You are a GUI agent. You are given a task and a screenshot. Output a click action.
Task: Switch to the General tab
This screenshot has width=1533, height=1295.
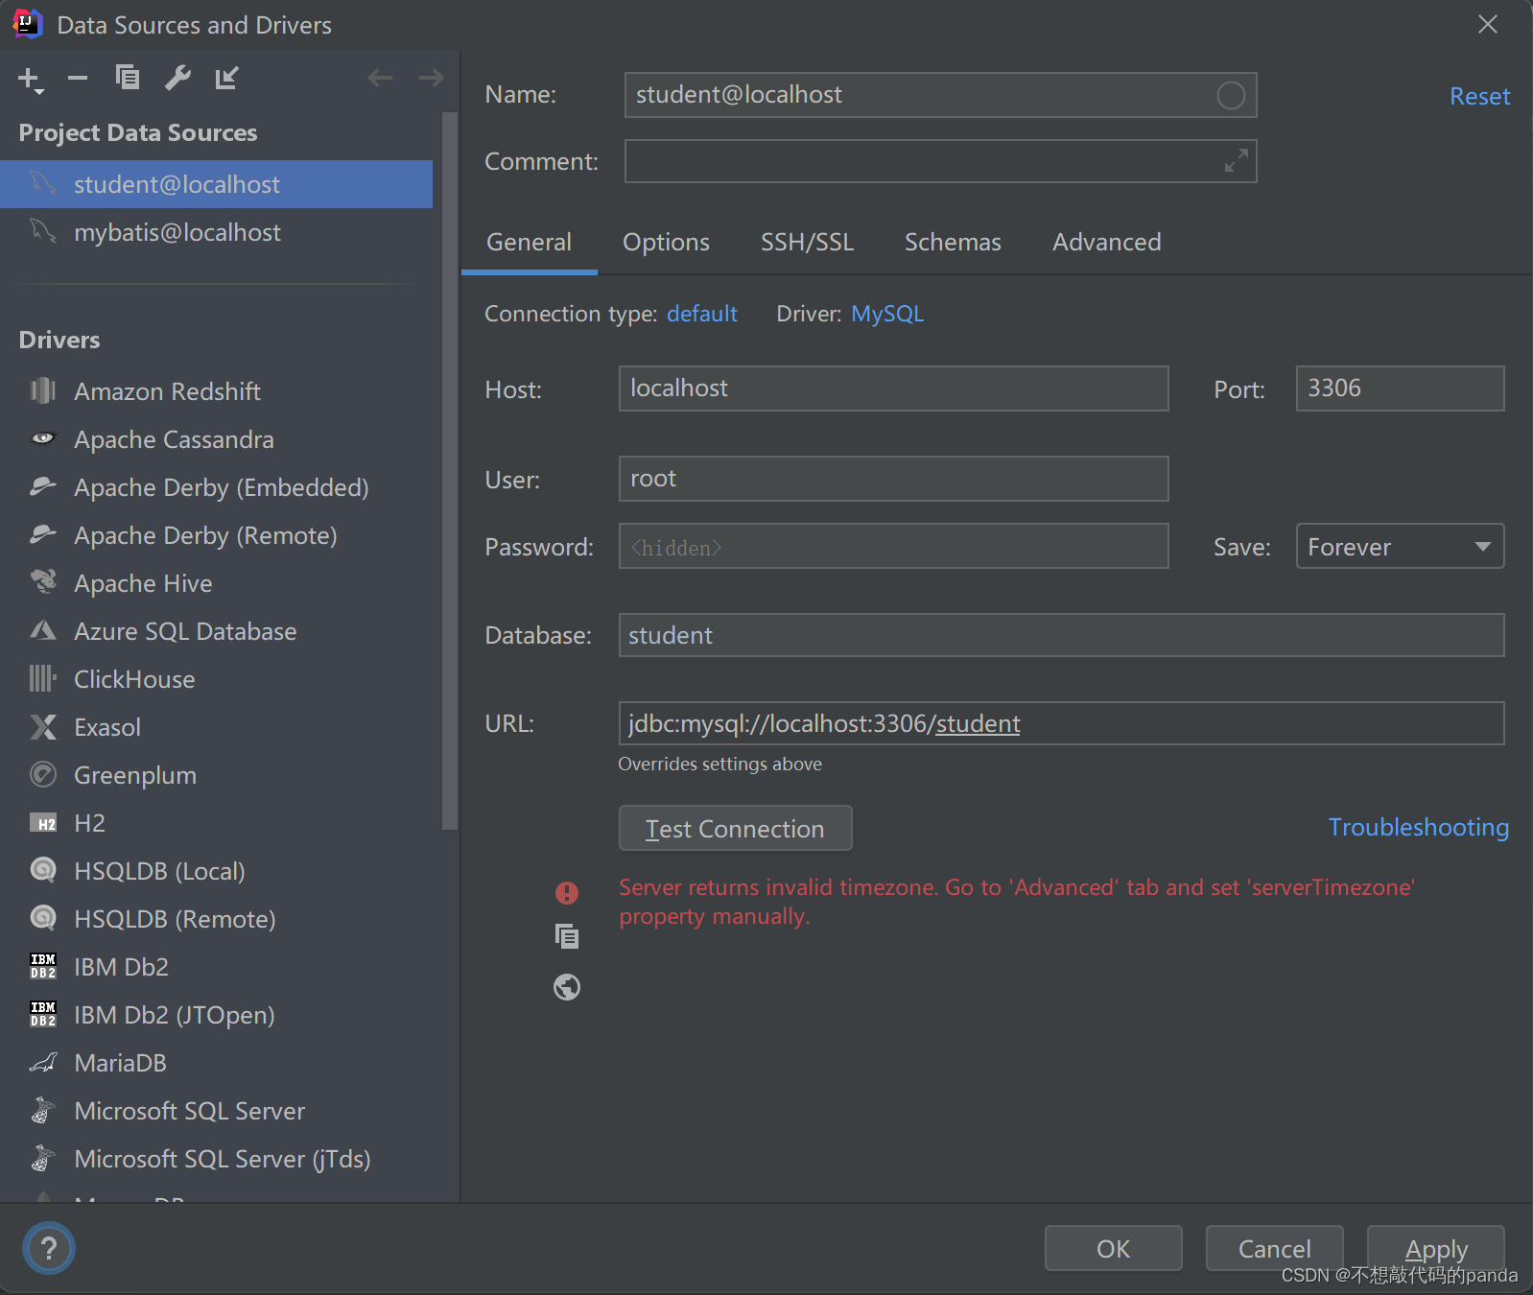tap(529, 243)
